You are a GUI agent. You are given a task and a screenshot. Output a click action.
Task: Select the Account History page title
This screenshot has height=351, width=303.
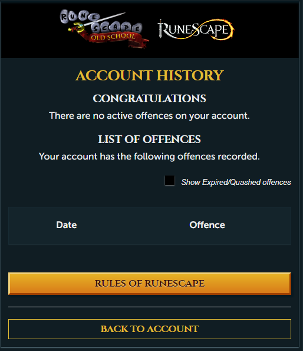[x=149, y=76]
